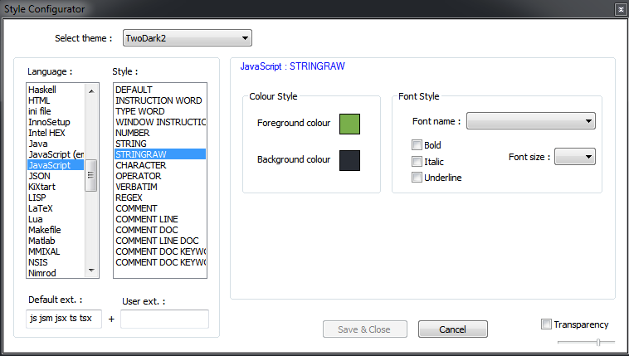Image resolution: width=629 pixels, height=356 pixels.
Task: Click the Language list scroll down arrow
Action: click(91, 270)
